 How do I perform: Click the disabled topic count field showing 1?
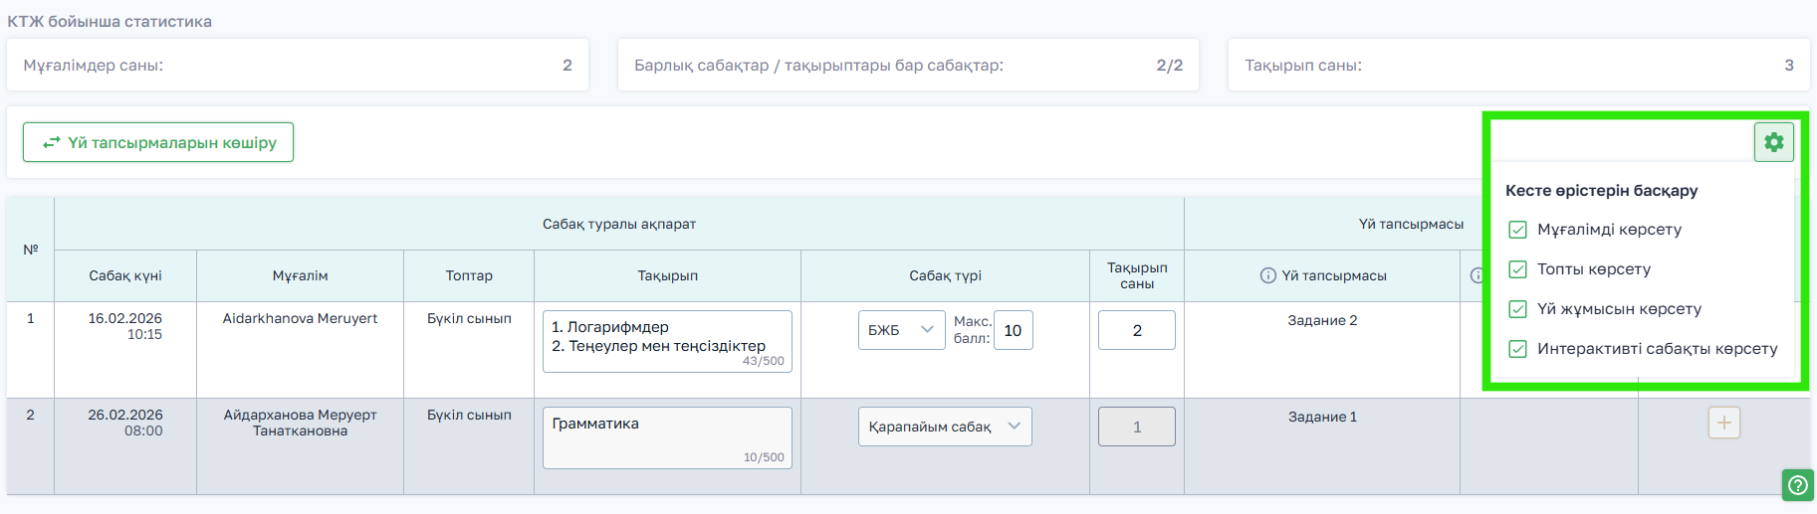(x=1136, y=427)
